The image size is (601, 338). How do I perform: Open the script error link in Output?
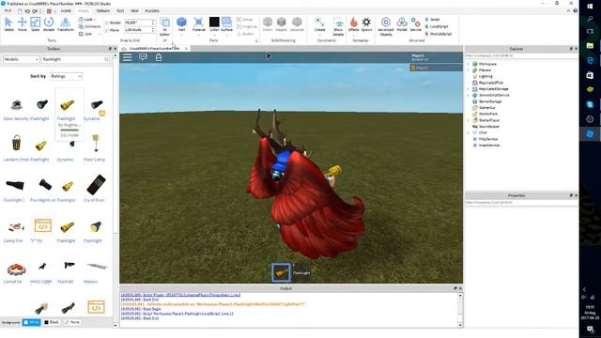coord(180,295)
